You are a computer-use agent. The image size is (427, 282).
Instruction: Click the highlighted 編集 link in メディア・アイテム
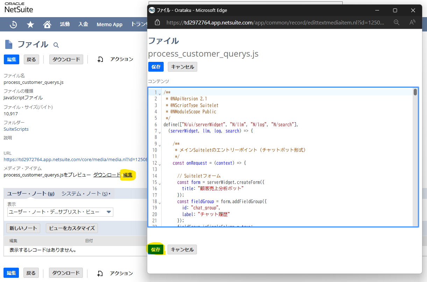tap(128, 175)
